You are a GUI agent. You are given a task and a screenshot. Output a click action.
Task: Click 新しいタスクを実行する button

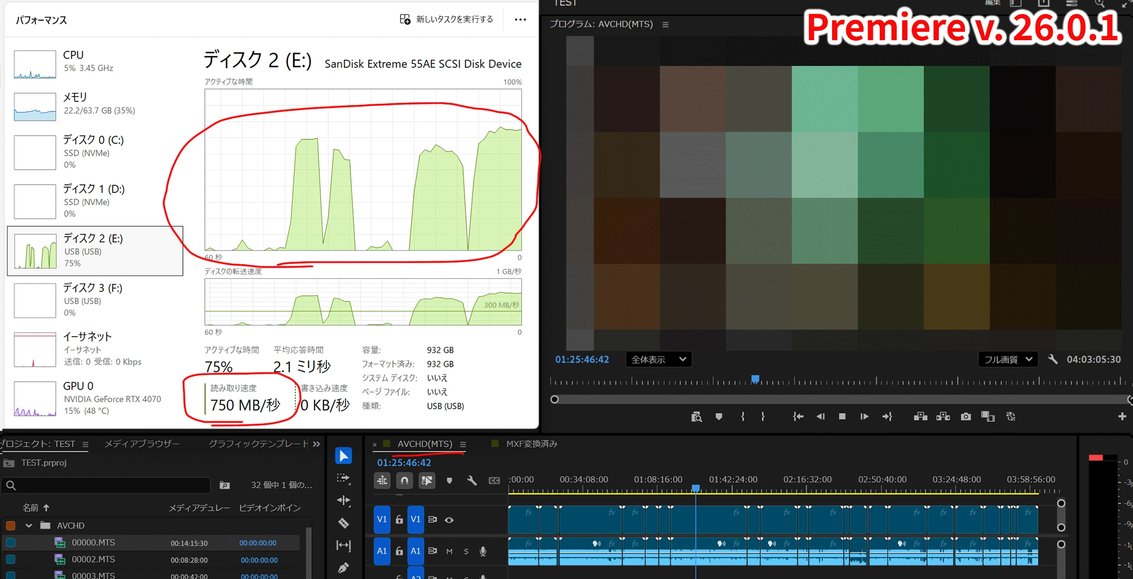[x=446, y=19]
